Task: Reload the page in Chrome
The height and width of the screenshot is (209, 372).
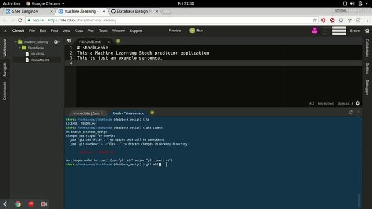Action: [20, 20]
